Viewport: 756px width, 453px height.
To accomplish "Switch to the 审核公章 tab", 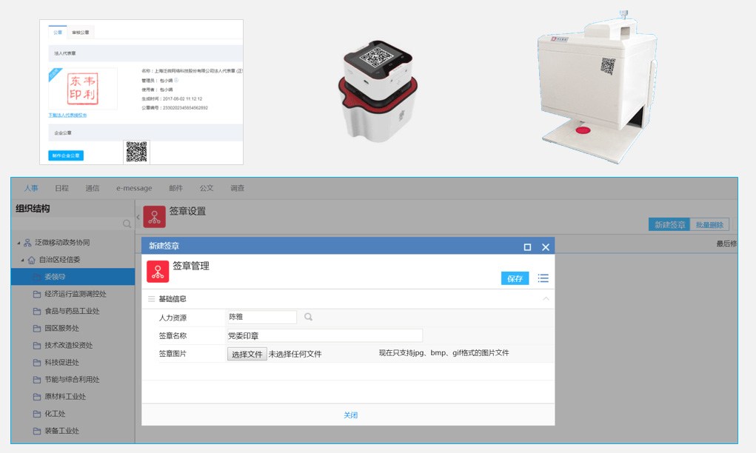I will [x=80, y=33].
